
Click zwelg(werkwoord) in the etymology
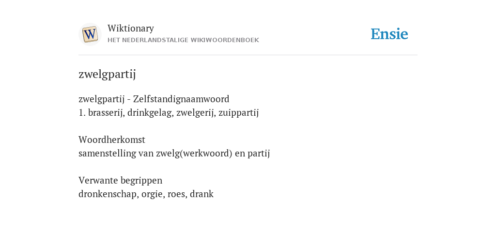pos(194,154)
